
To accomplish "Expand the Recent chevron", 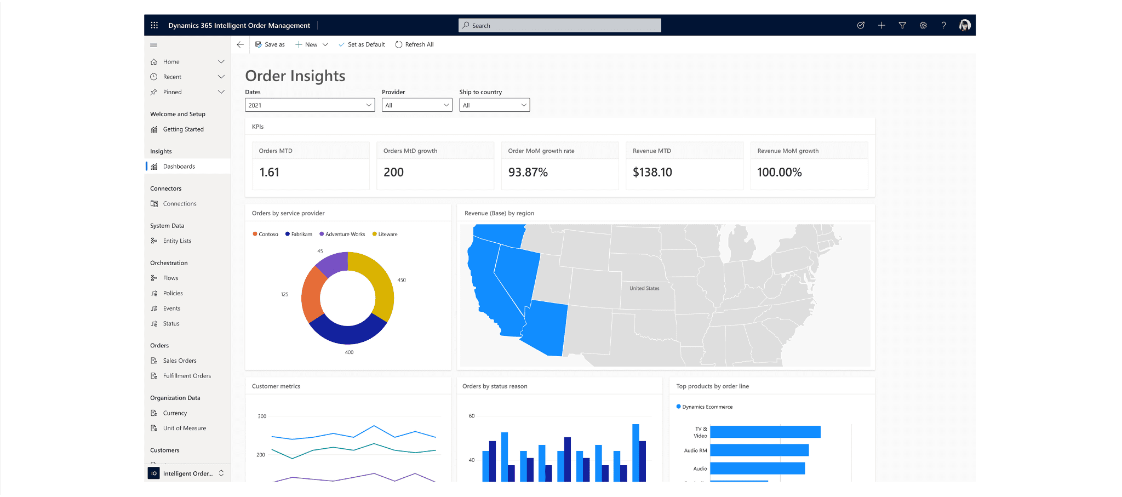I will point(221,77).
